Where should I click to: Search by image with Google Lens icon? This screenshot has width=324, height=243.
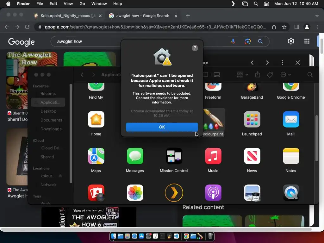(x=247, y=41)
